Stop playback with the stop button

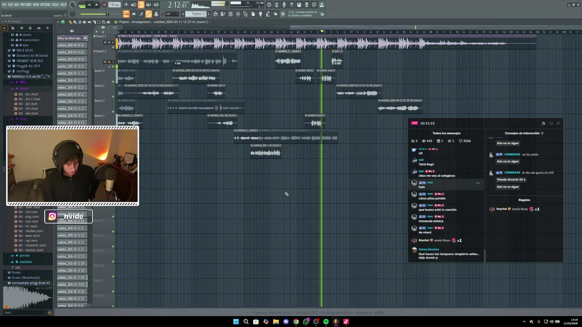point(96,5)
